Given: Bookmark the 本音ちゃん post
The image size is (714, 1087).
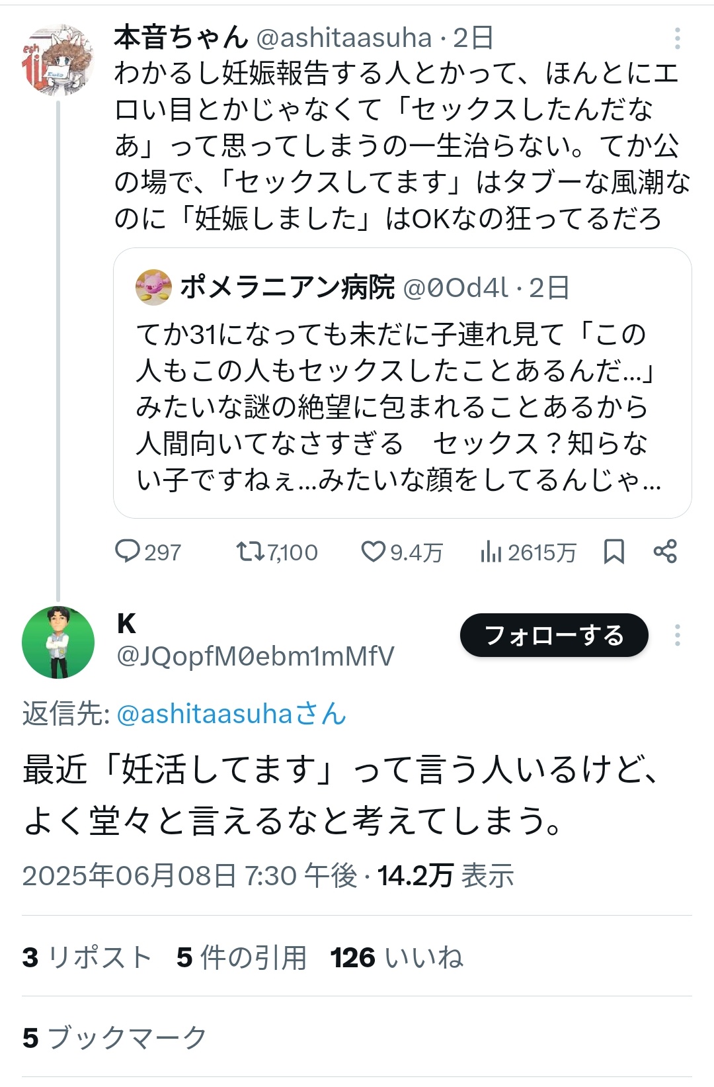Looking at the screenshot, I should [614, 551].
